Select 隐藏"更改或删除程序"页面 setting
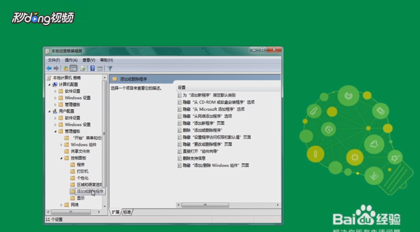Image resolution: width=420 pixels, height=232 pixels. pyautogui.click(x=207, y=144)
